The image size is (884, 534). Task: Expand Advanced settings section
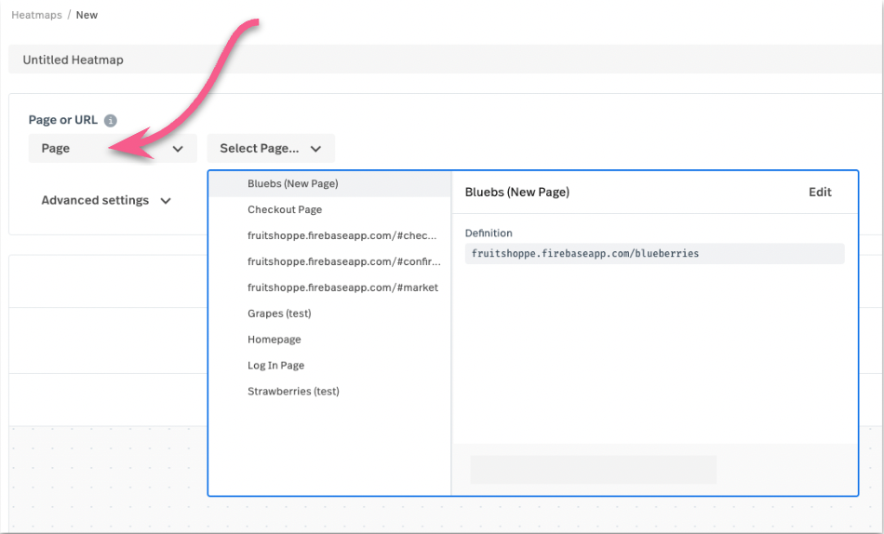(106, 200)
